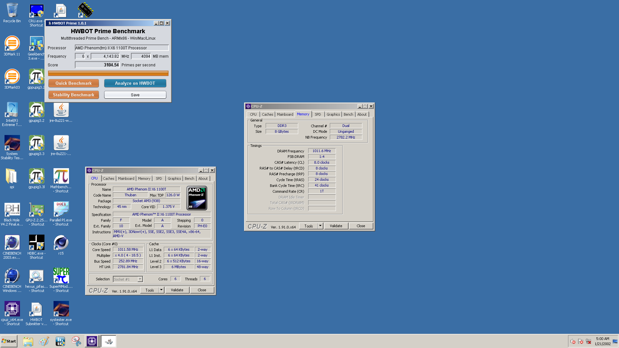Screen dimensions: 619x348
Task: Open the Socket #1 selection combo box
Action: click(128, 279)
